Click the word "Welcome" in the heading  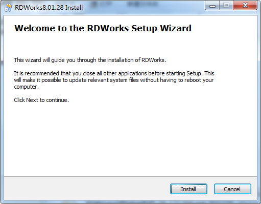[x=35, y=28]
